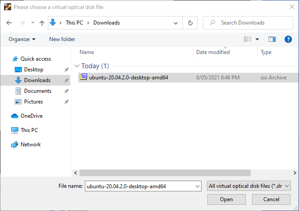The width and height of the screenshot is (299, 211).
Task: Click the pin icon next to Documents
Action: pos(66,91)
